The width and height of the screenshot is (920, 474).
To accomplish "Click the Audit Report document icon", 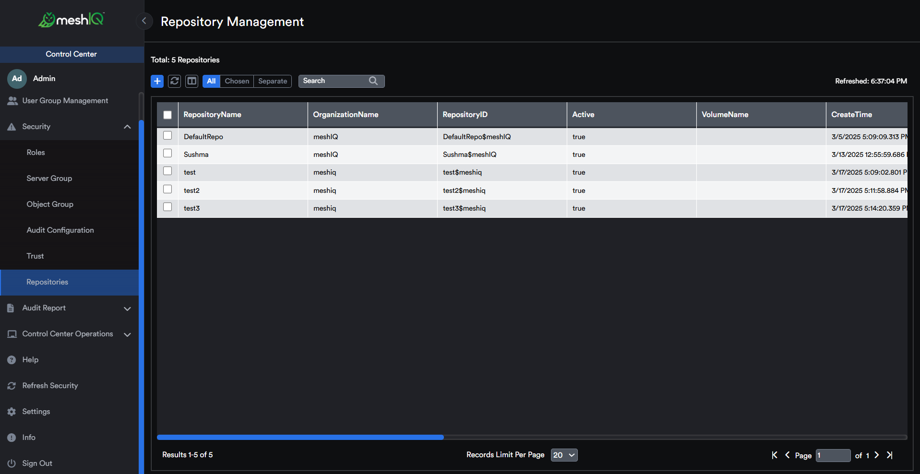I will click(x=11, y=308).
